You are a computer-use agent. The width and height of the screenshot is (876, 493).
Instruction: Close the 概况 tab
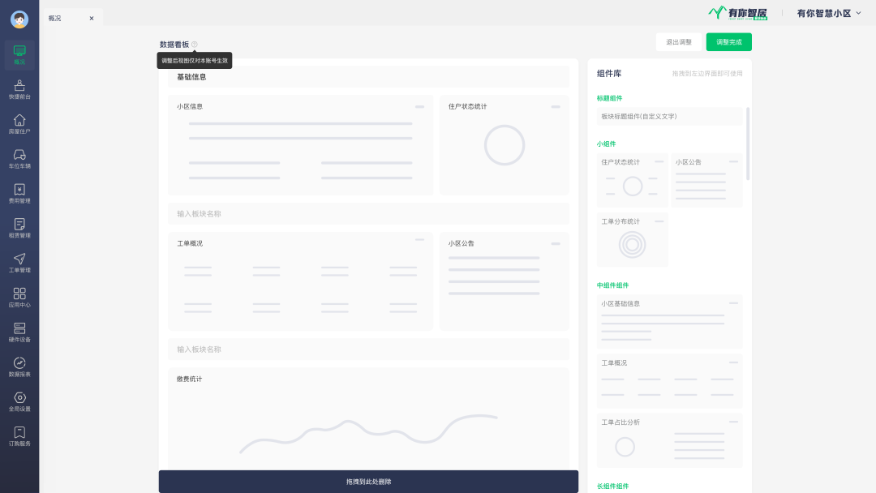pyautogui.click(x=92, y=18)
